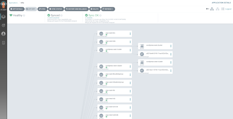The image size is (233, 119).
Task: Open the HEAD (2aa5e4d) revision link
Action: [54, 18]
